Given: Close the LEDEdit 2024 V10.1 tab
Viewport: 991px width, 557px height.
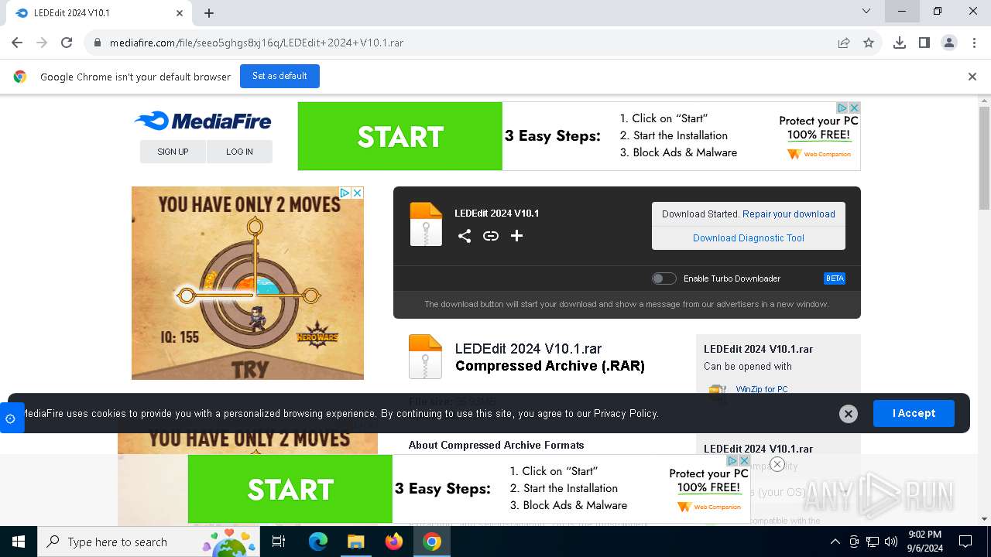Looking at the screenshot, I should [x=180, y=13].
